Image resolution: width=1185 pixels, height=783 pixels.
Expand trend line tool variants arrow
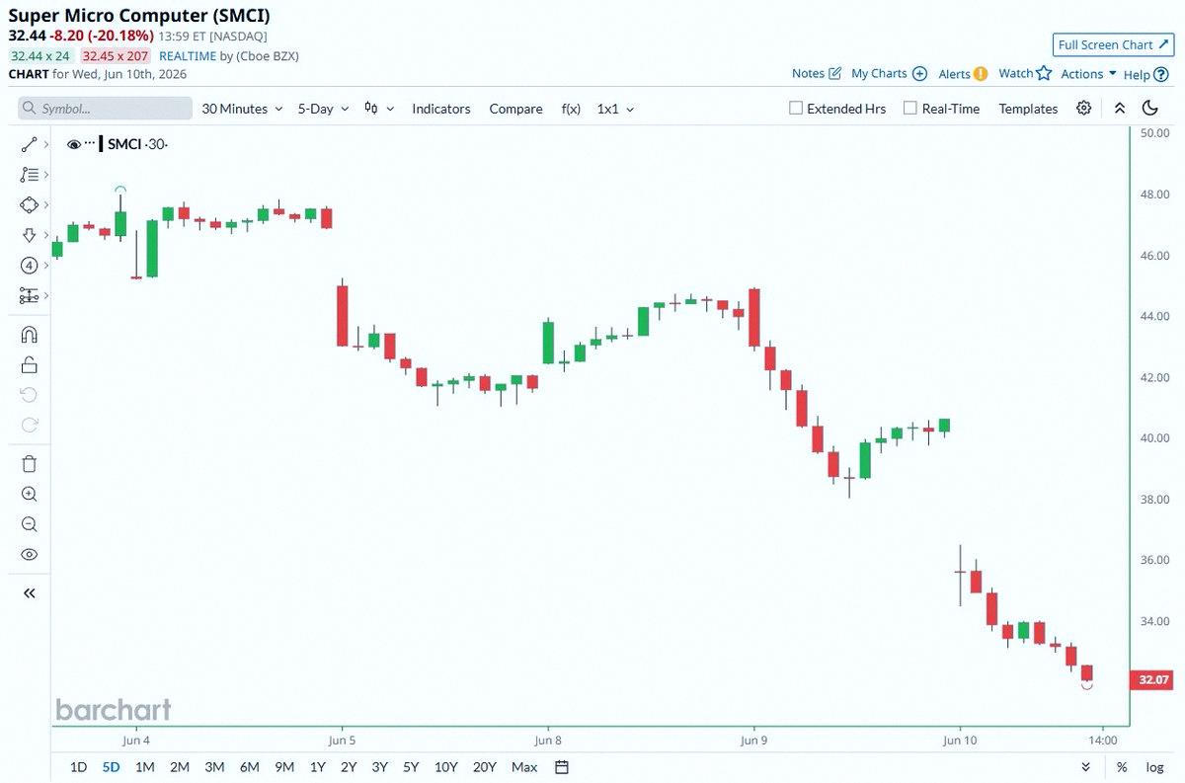pyautogui.click(x=45, y=145)
